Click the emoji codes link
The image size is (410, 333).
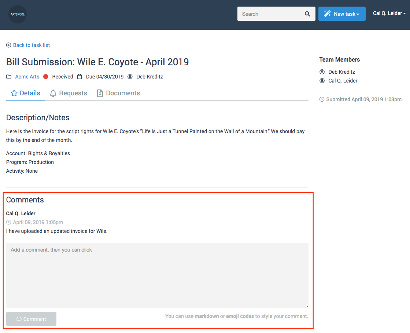click(x=240, y=316)
